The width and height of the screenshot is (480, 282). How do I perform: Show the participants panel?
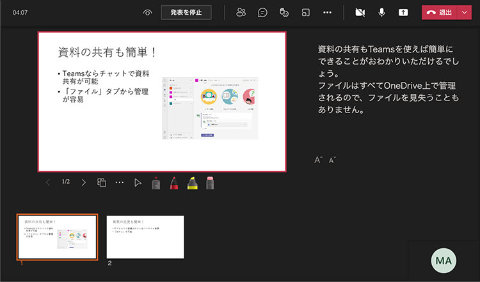241,12
